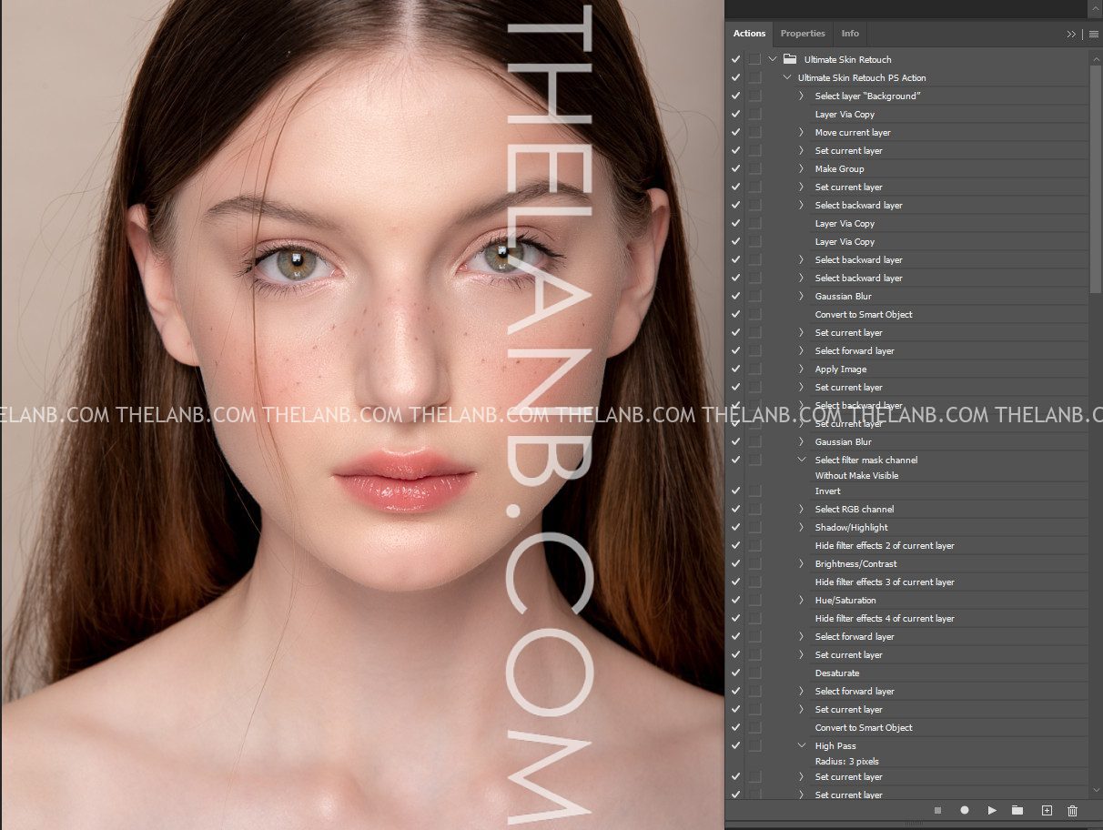The image size is (1103, 830).
Task: Open the Info tab
Action: point(849,34)
